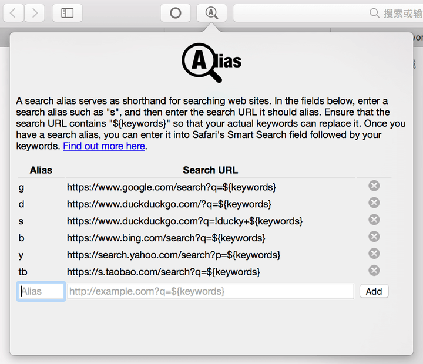
Task: Select the google.com search URL text
Action: click(x=172, y=187)
